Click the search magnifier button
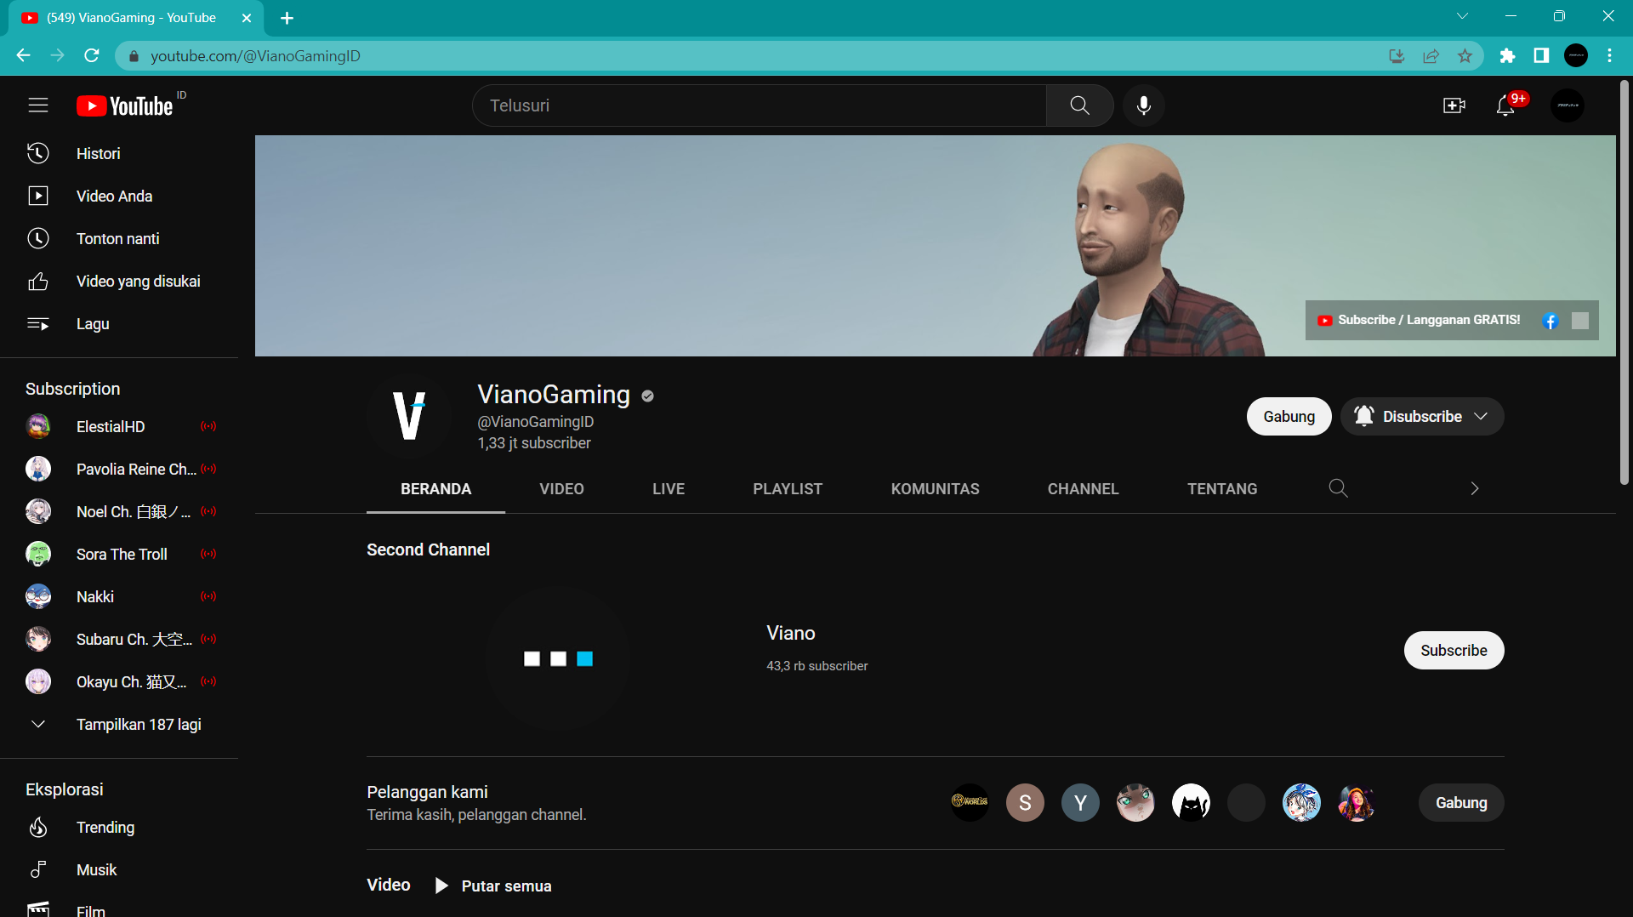 coord(1079,105)
